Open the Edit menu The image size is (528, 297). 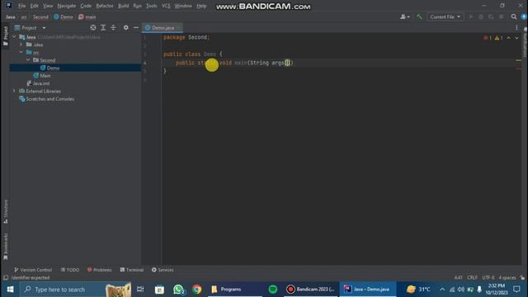(34, 6)
